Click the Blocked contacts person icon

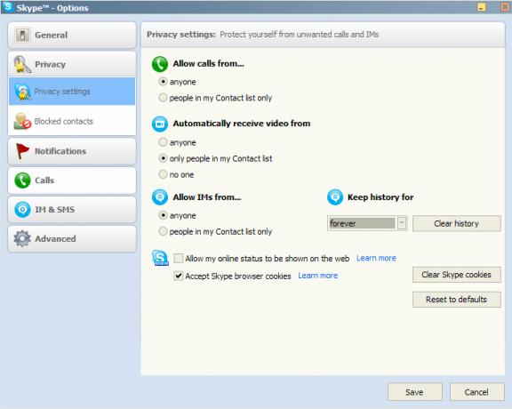click(x=22, y=121)
